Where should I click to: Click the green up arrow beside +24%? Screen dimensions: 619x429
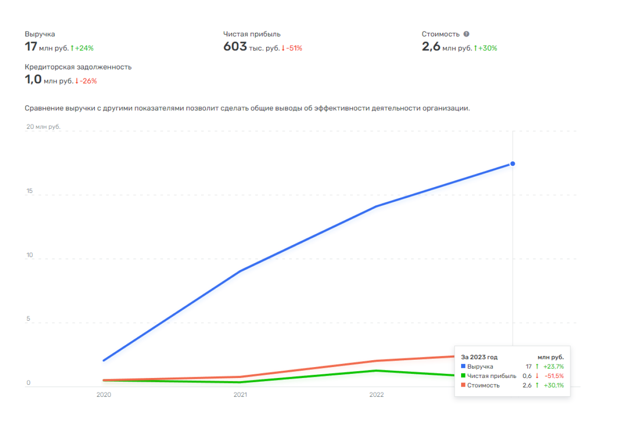[x=72, y=48]
